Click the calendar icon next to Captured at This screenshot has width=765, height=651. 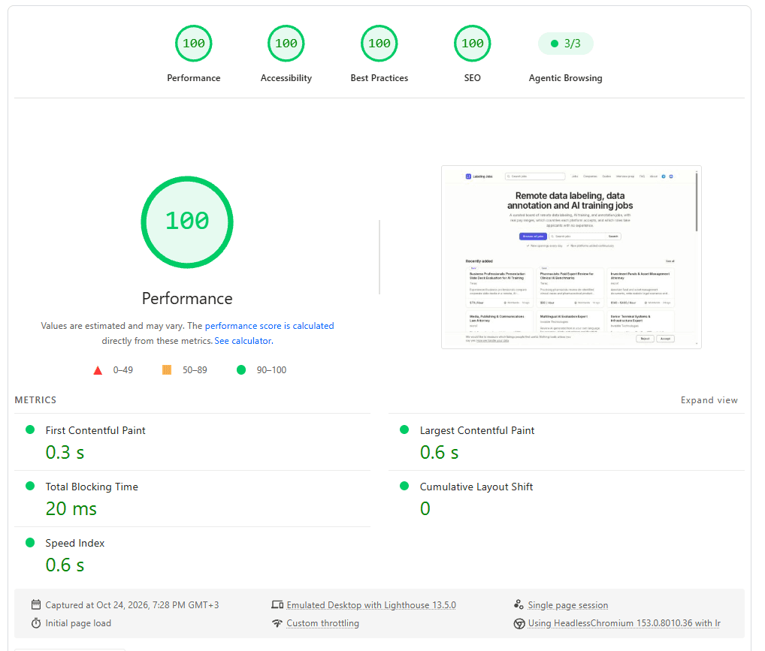(36, 604)
